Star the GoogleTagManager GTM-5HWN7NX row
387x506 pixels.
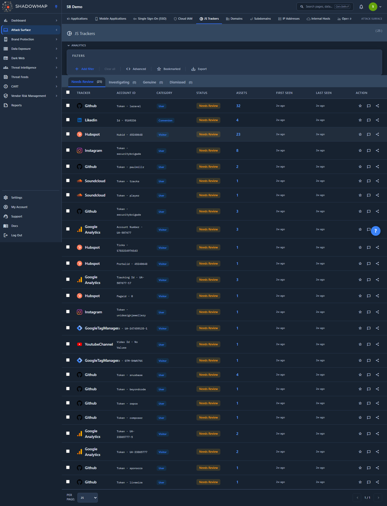click(360, 360)
